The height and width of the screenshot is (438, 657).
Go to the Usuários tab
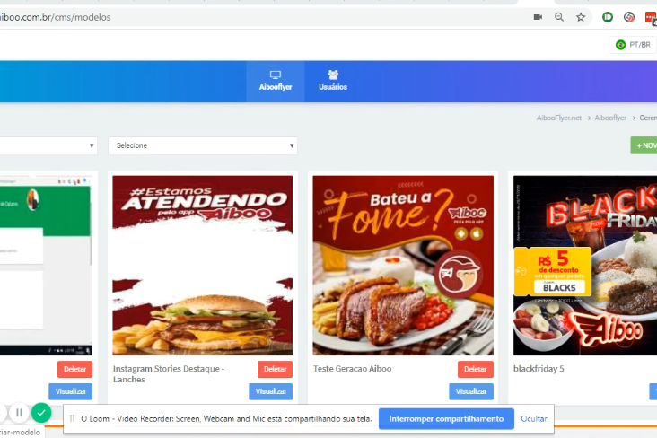pyautogui.click(x=333, y=81)
